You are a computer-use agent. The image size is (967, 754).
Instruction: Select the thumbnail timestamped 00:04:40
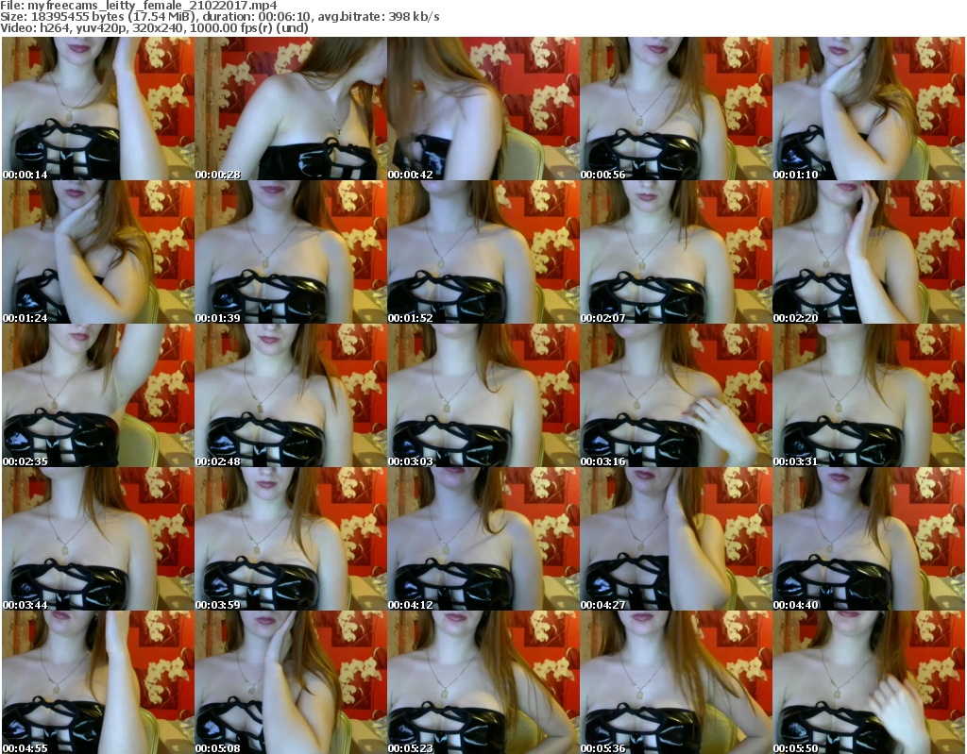tap(869, 539)
